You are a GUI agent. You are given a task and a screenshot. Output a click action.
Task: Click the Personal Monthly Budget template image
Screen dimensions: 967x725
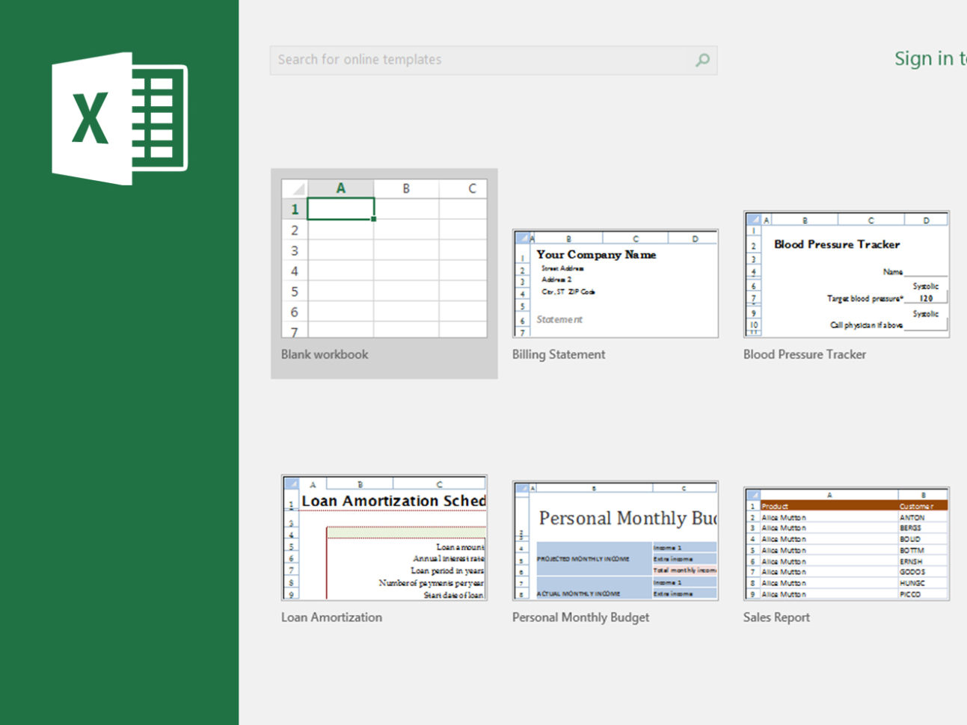(614, 540)
